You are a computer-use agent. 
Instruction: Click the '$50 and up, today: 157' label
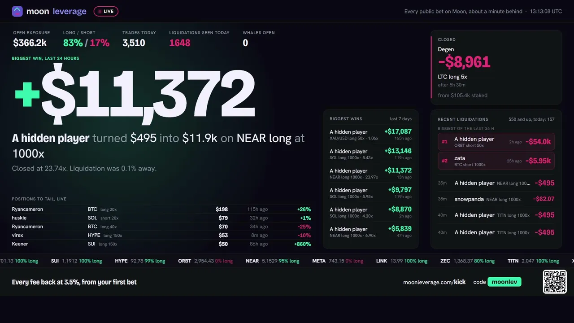pyautogui.click(x=531, y=119)
